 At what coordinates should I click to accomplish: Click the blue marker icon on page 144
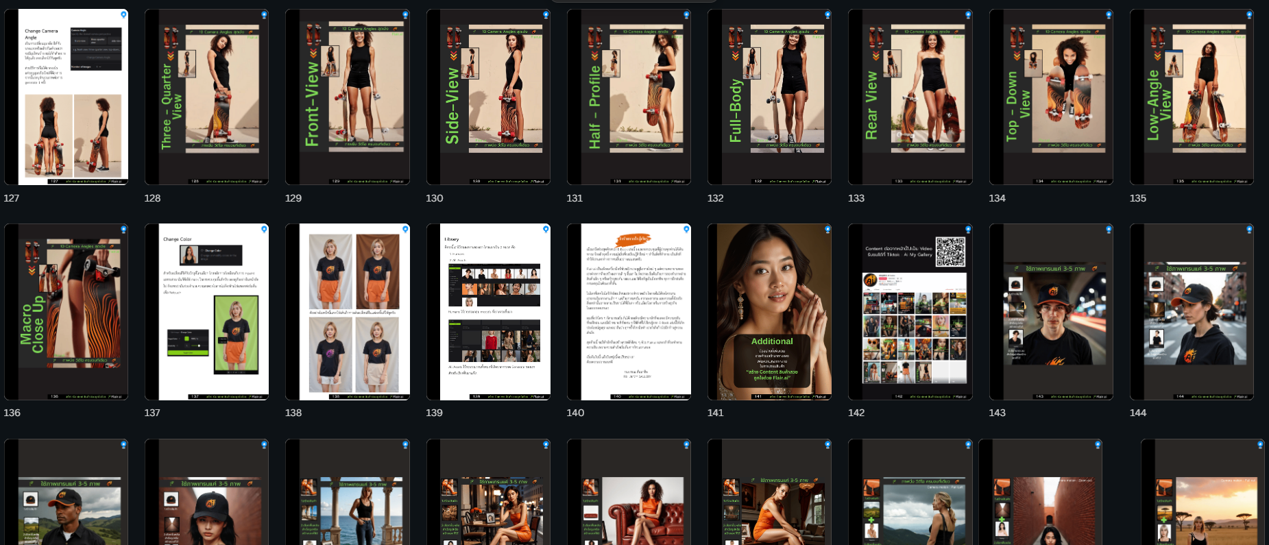(x=1249, y=229)
